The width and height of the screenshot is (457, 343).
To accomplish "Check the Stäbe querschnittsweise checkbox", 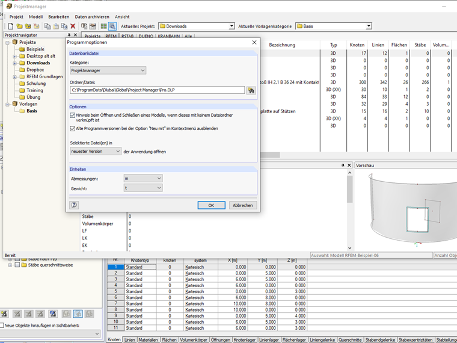I will pyautogui.click(x=17, y=265).
